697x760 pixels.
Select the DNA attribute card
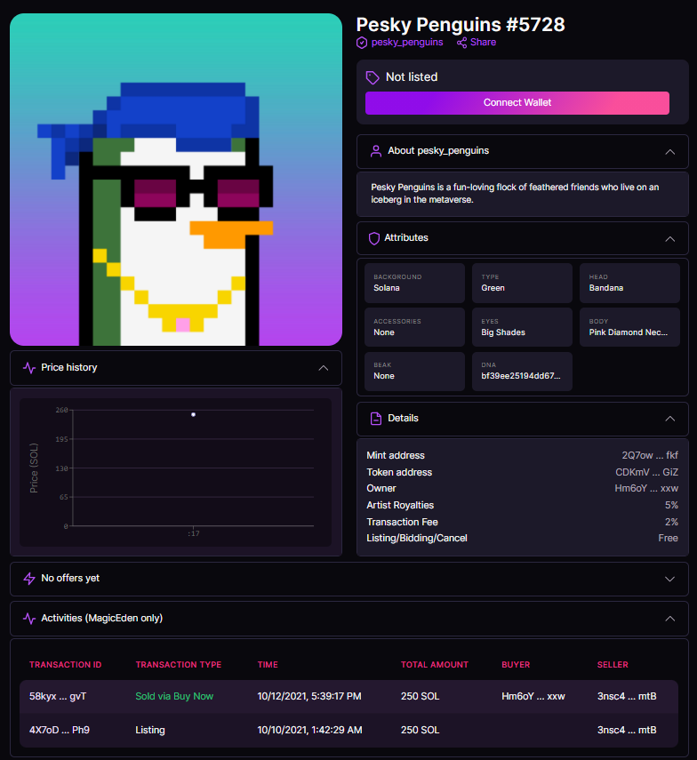[x=522, y=372]
